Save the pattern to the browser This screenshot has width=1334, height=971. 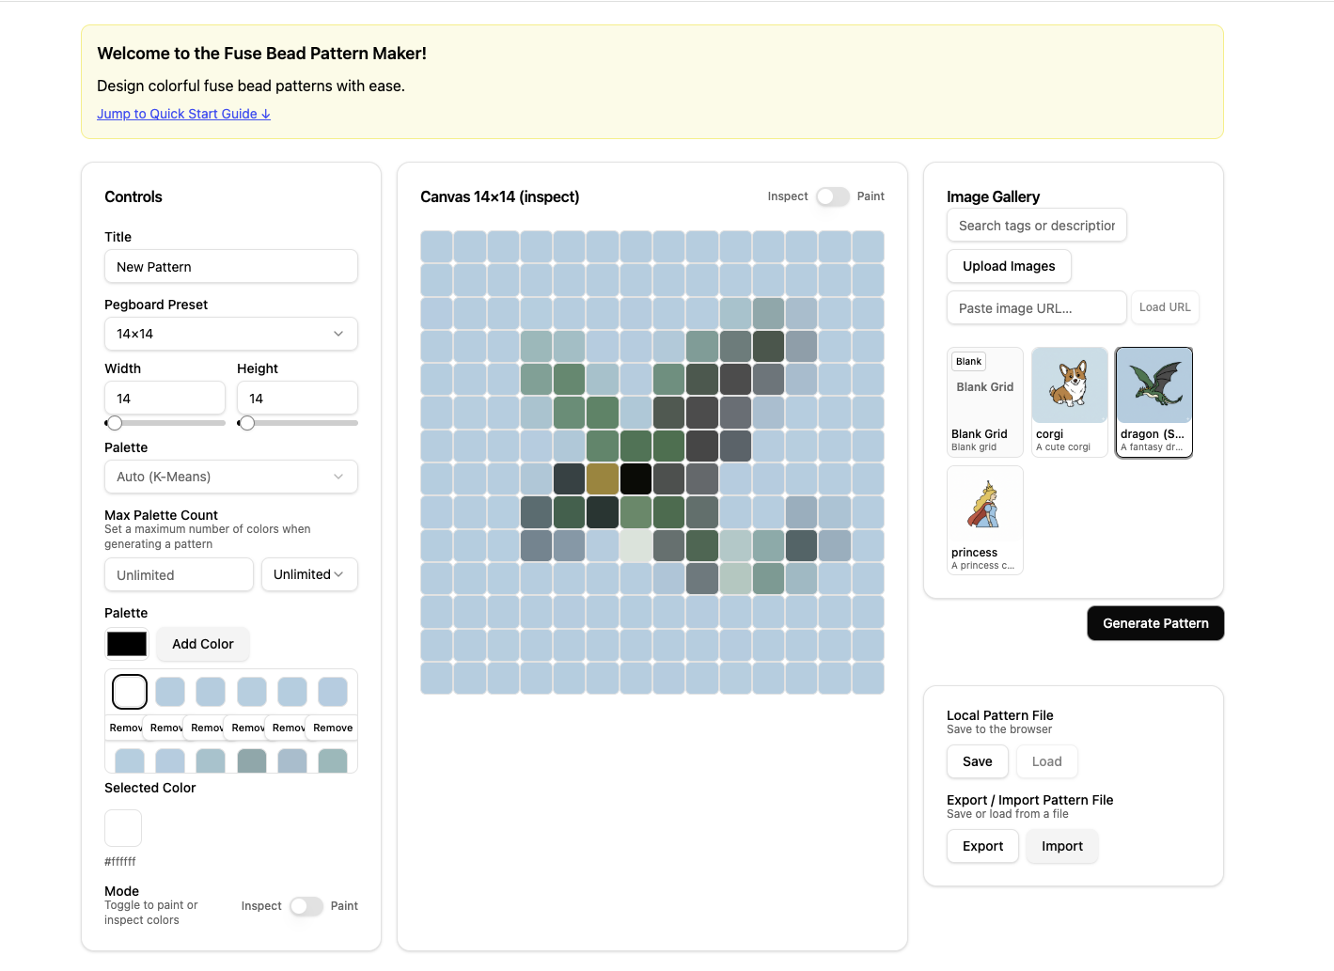pos(977,761)
